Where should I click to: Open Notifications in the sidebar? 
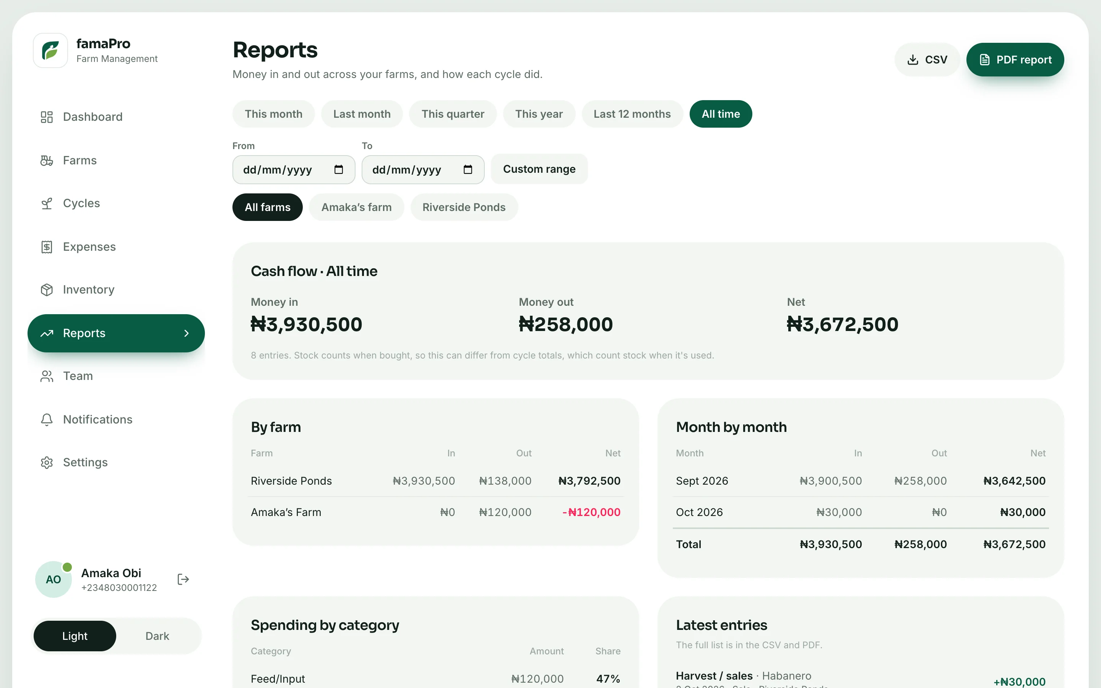[116, 420]
